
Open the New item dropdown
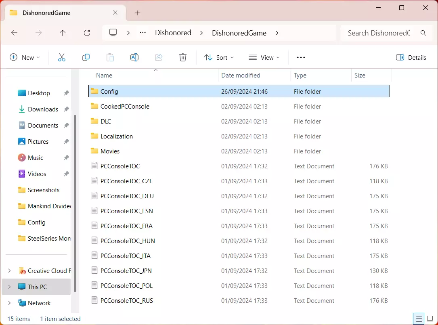click(x=25, y=57)
